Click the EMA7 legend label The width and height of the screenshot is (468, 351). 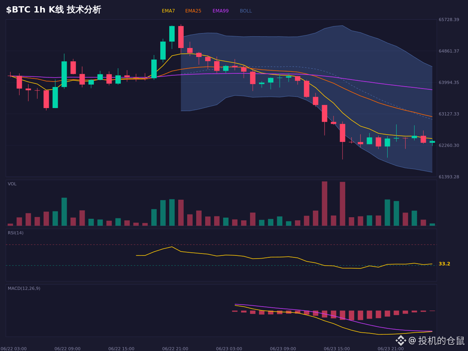pos(168,11)
